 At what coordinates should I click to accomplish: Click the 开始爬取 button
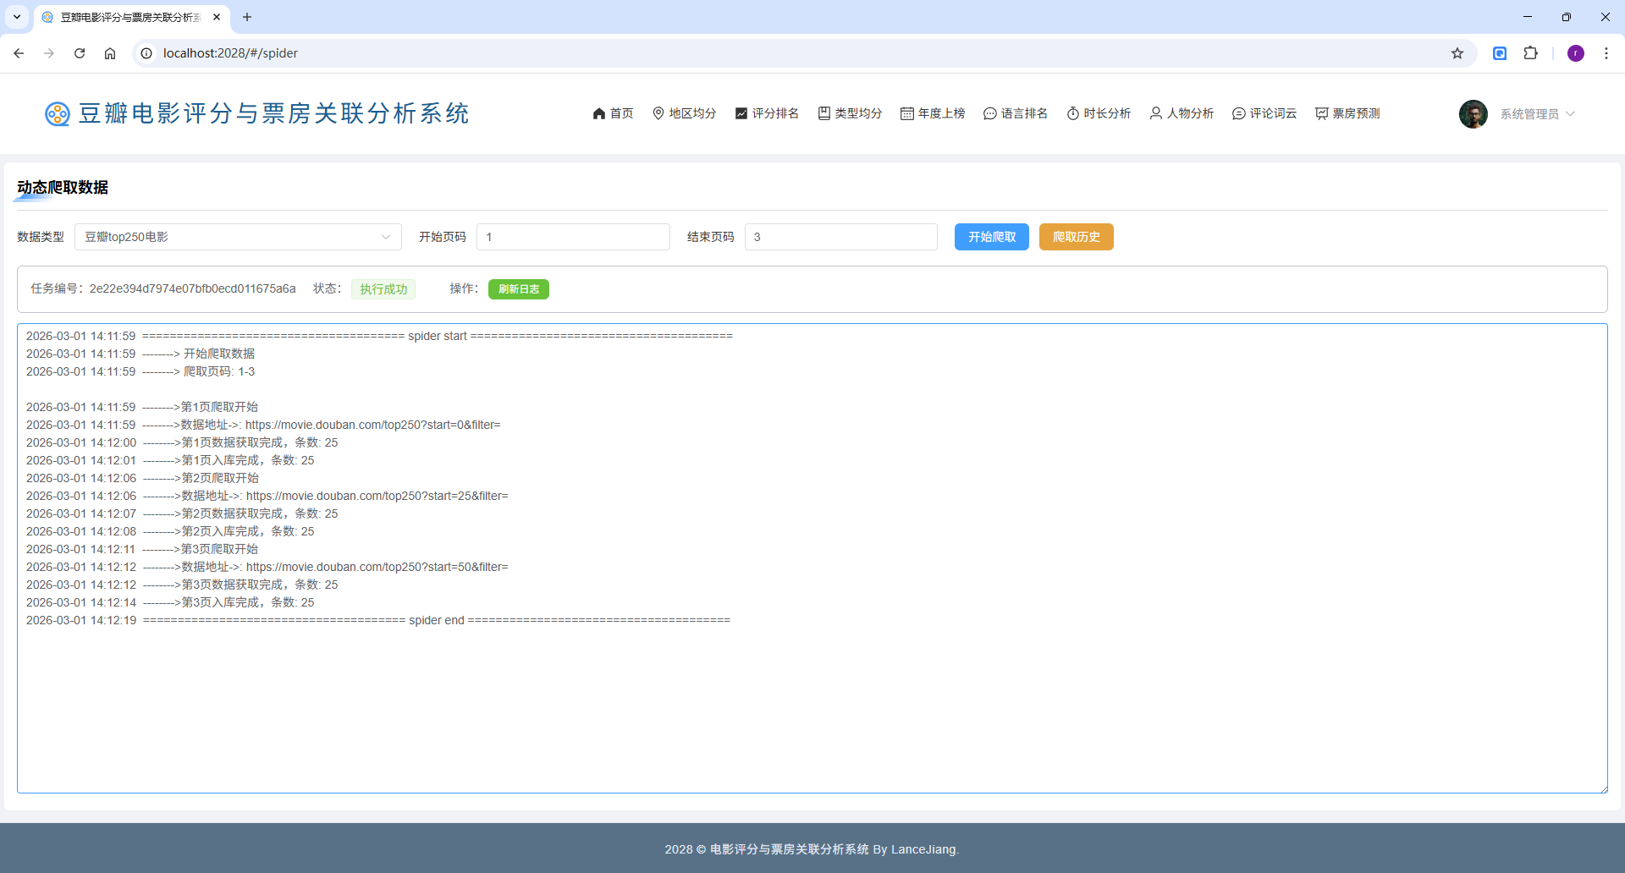tap(992, 237)
